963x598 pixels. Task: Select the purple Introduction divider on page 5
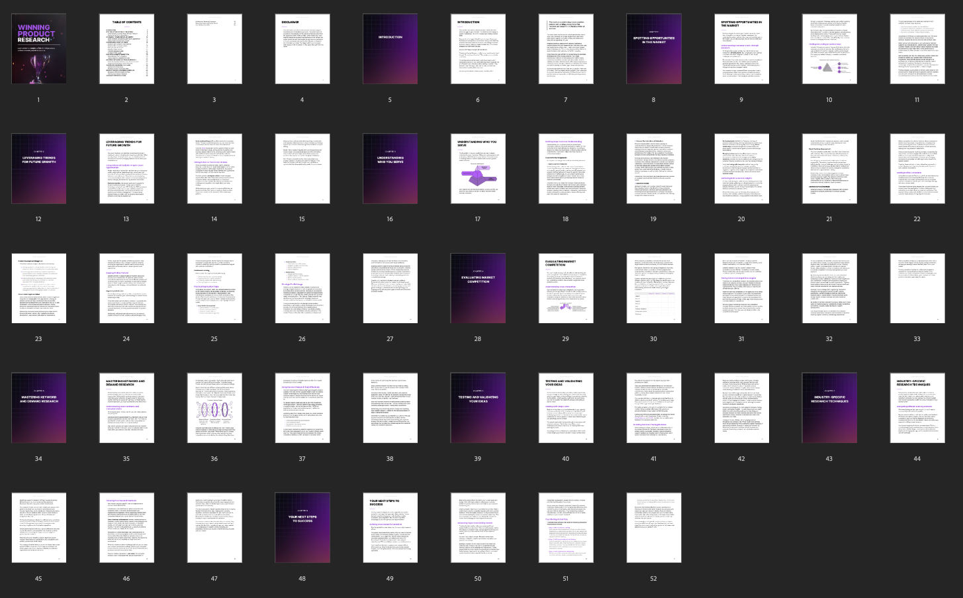(x=390, y=49)
